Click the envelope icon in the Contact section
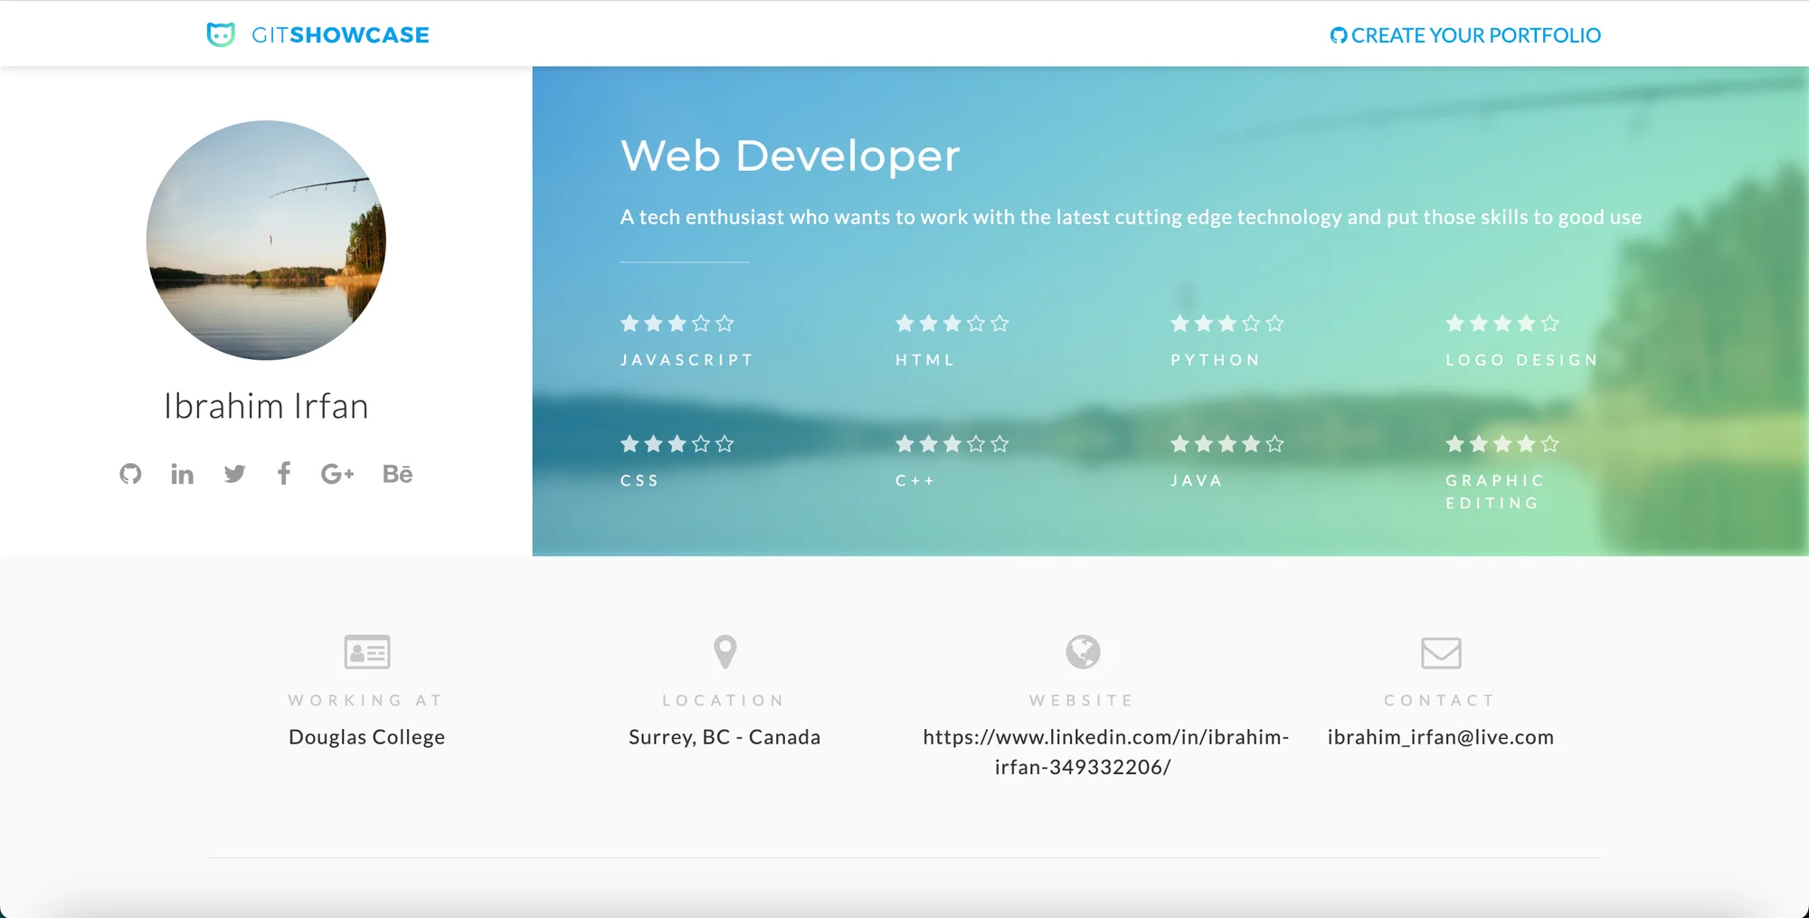 pyautogui.click(x=1440, y=651)
